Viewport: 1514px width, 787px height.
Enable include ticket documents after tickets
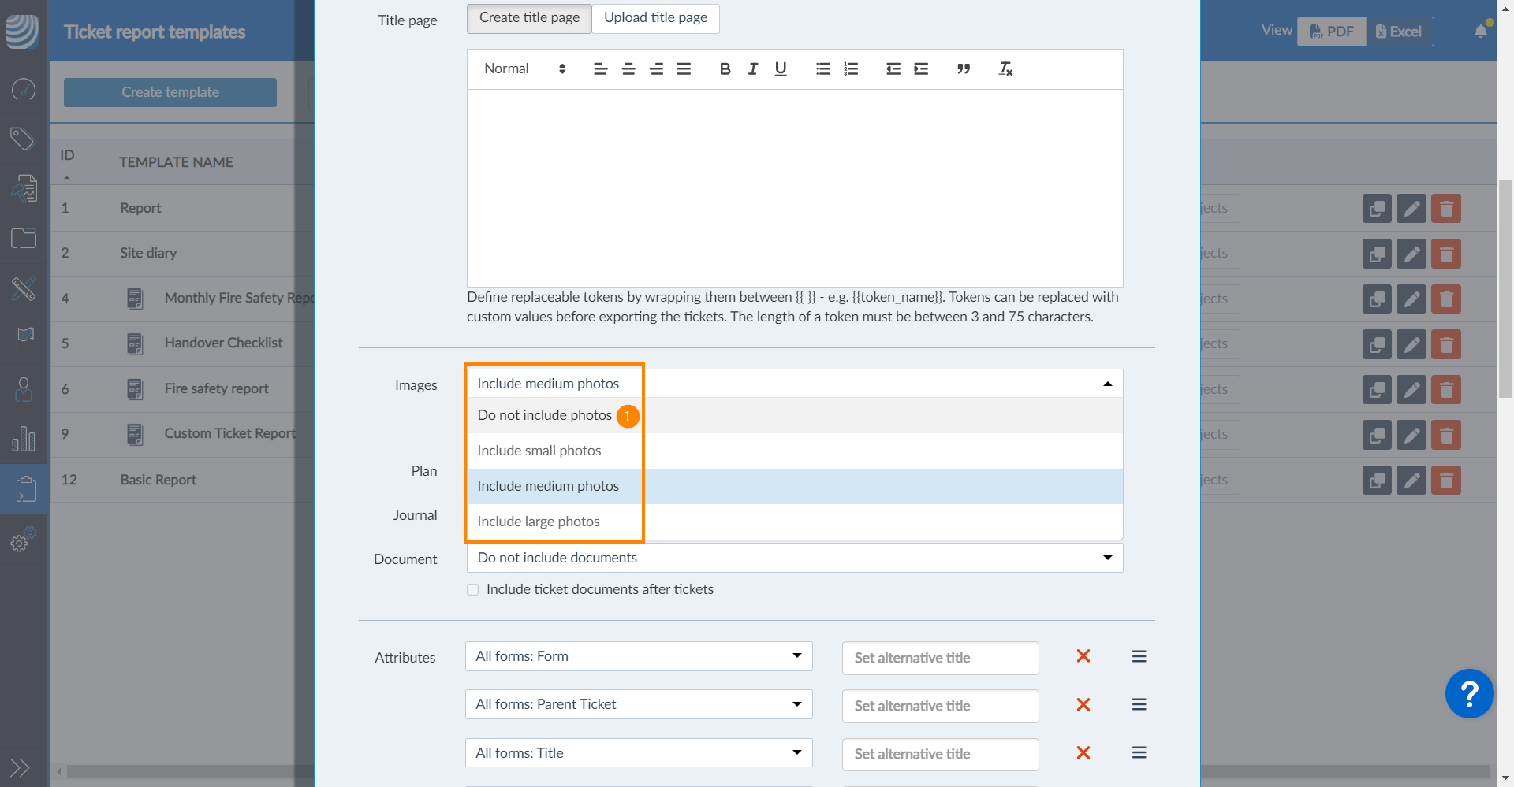(x=473, y=590)
